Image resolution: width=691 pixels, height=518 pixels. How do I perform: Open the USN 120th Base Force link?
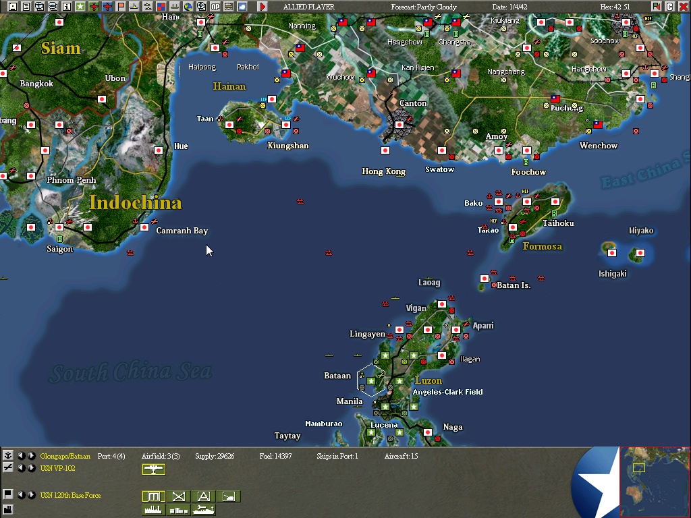tap(70, 495)
